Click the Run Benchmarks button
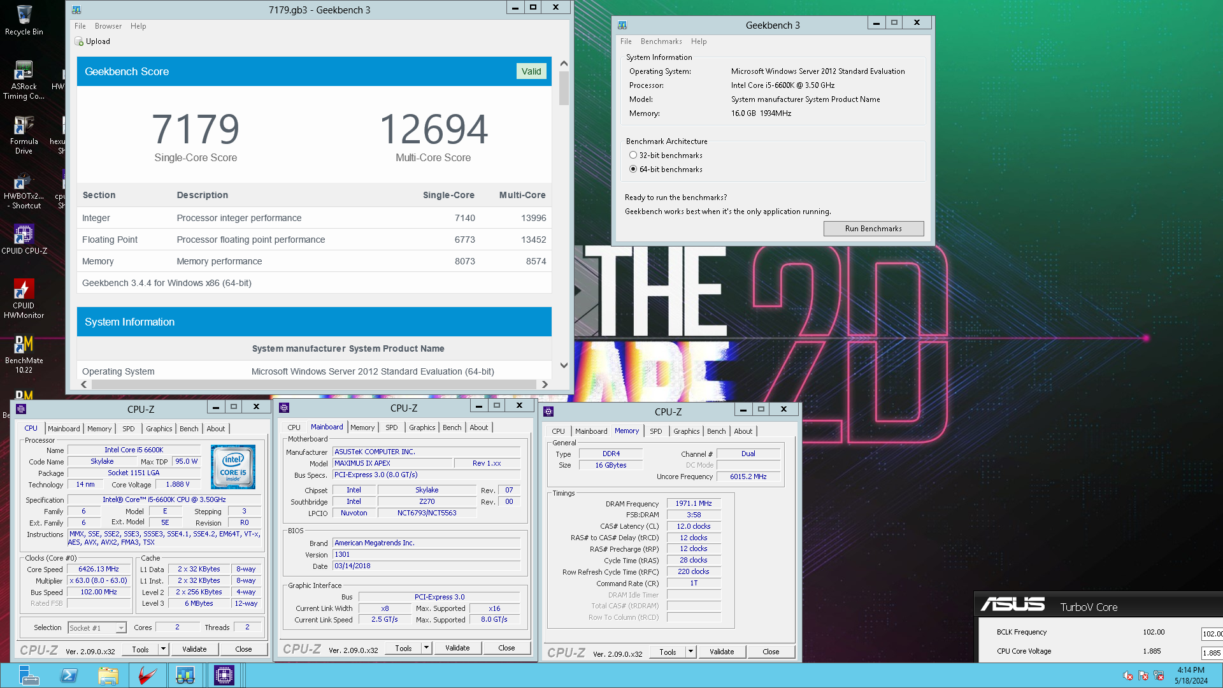 pos(873,229)
